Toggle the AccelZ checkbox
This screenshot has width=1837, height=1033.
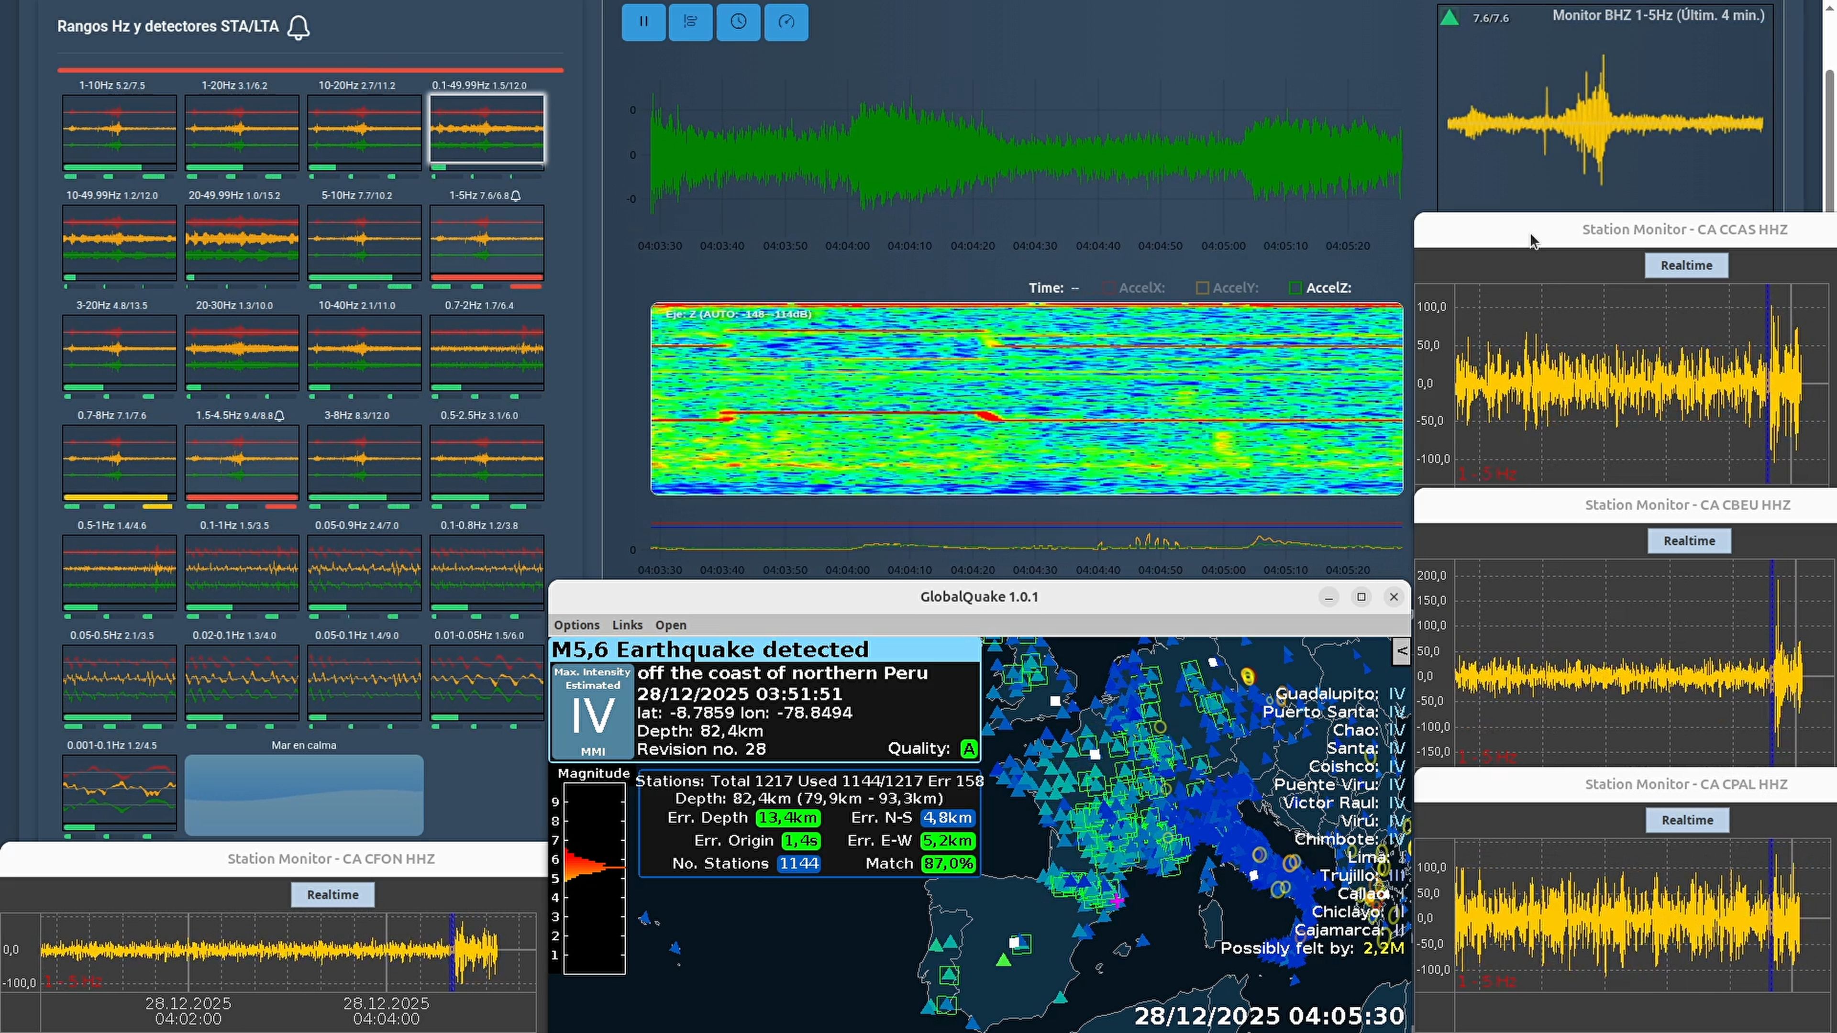pyautogui.click(x=1296, y=288)
